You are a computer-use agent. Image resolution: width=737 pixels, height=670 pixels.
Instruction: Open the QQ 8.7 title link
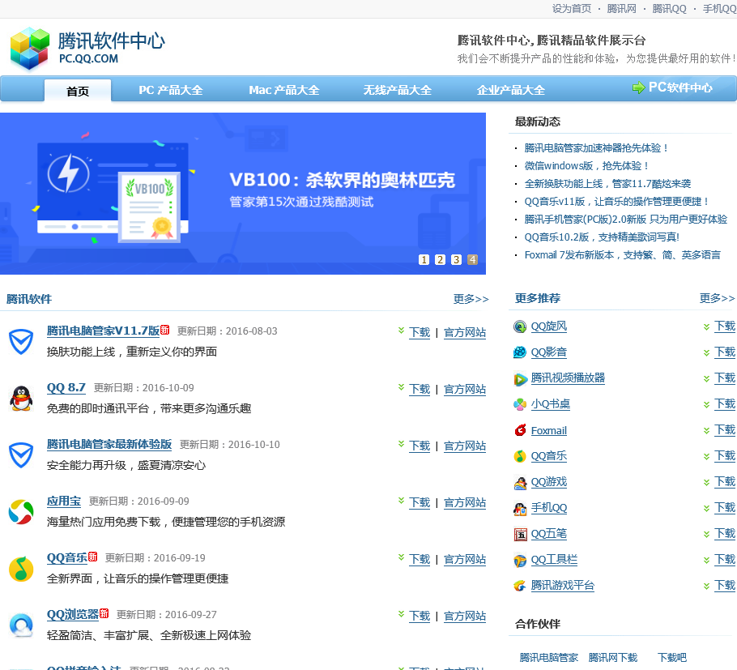(66, 387)
